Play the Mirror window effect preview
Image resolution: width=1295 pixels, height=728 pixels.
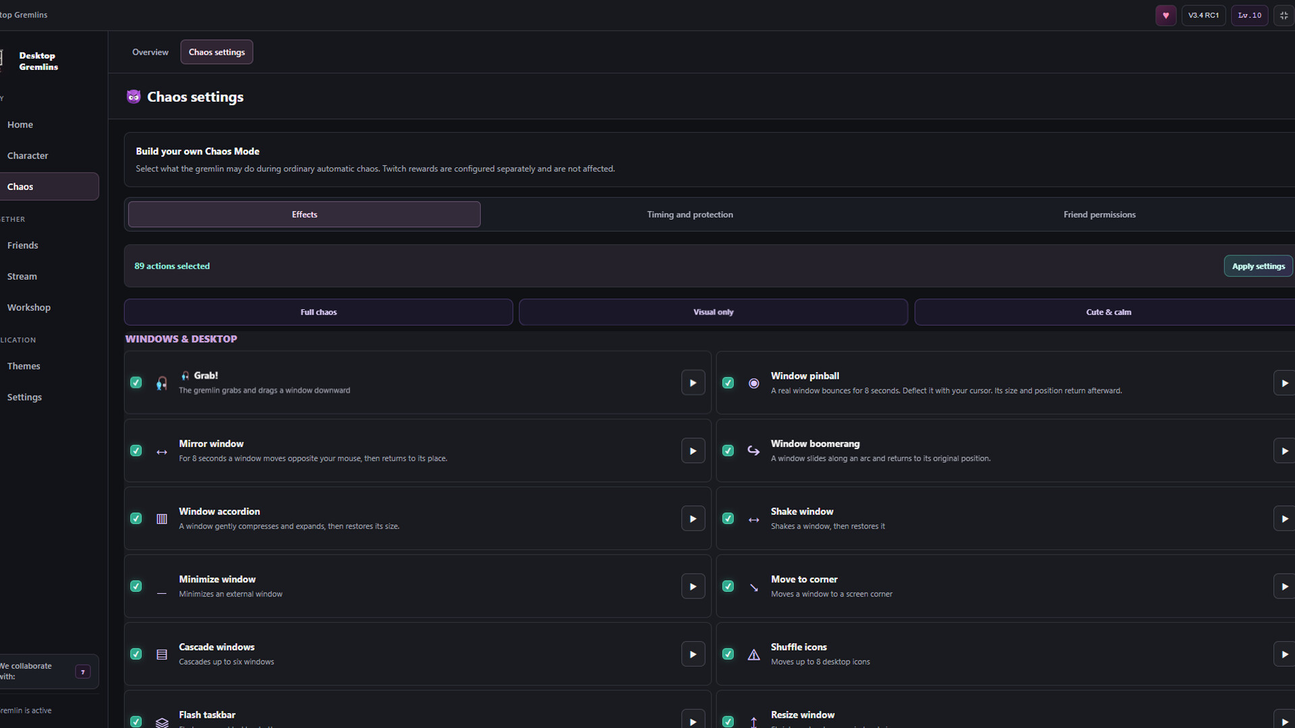point(693,451)
